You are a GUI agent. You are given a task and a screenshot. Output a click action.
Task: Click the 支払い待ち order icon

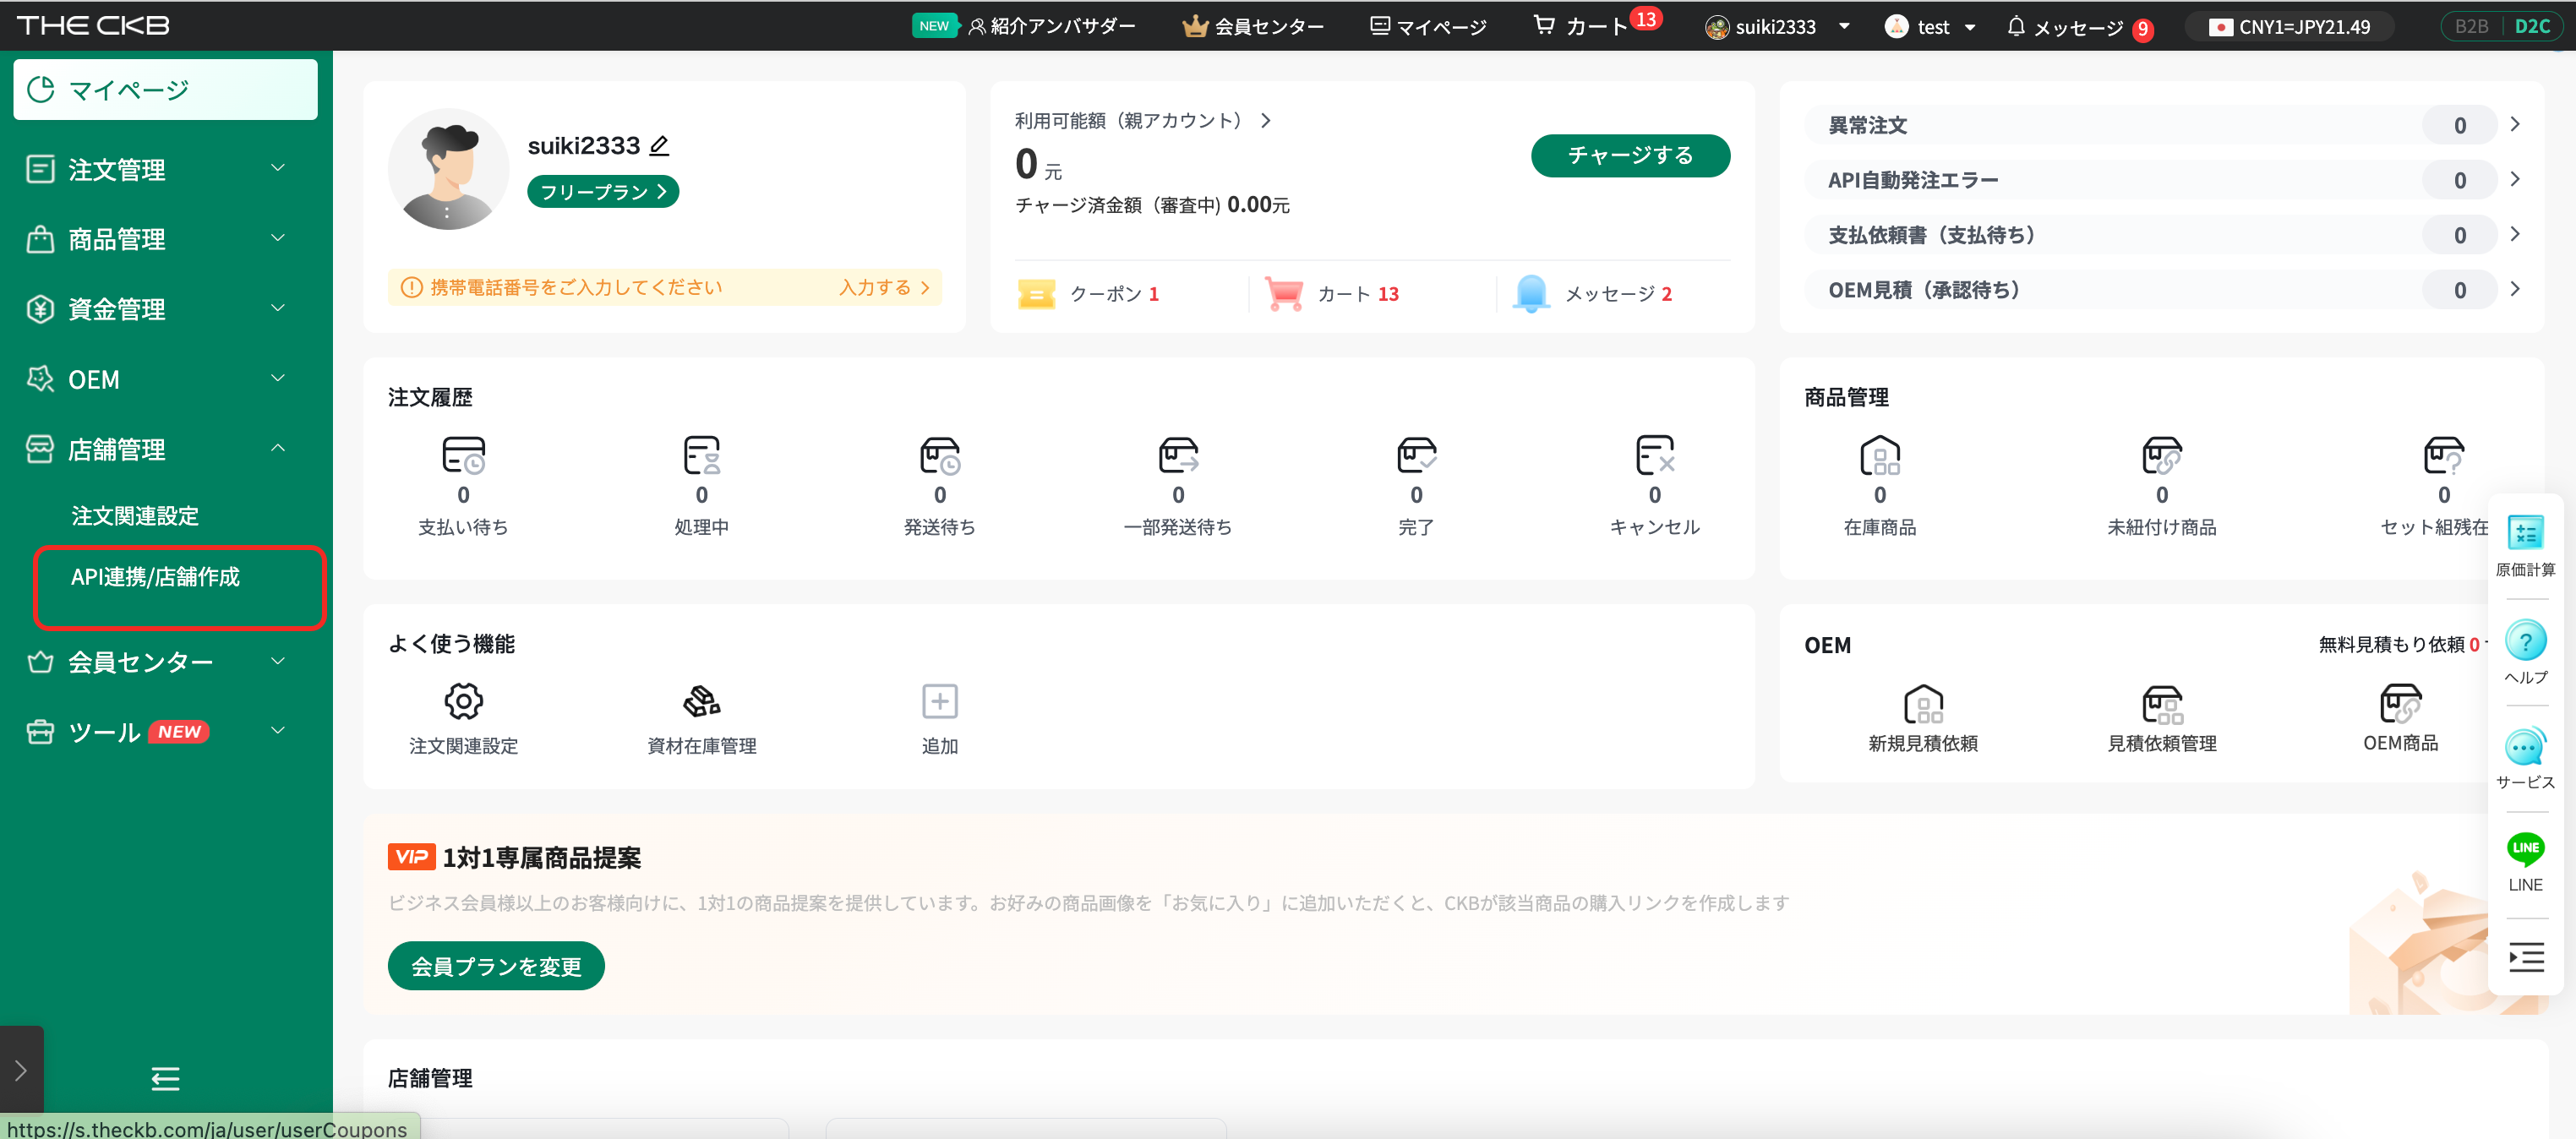(x=463, y=455)
